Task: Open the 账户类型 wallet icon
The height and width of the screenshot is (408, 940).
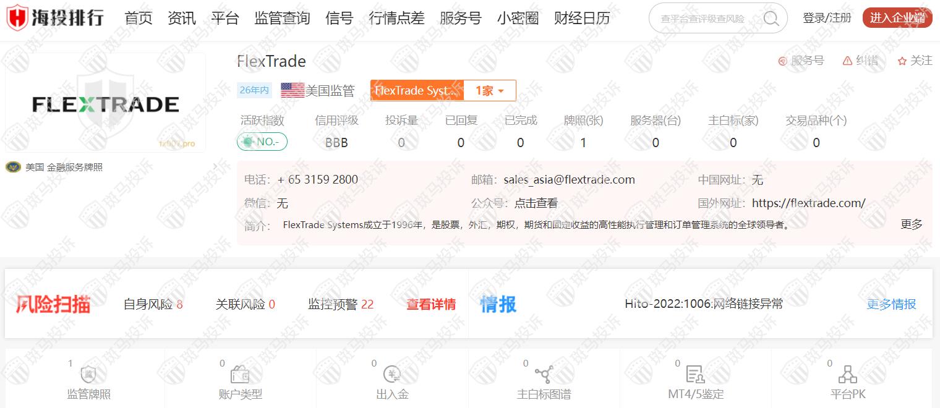Action: coord(240,375)
